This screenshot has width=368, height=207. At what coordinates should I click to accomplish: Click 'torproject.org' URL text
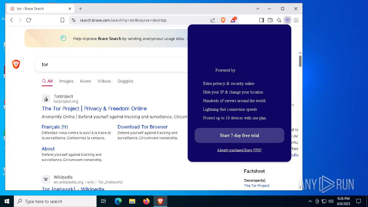(66, 101)
